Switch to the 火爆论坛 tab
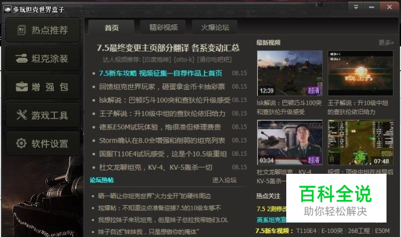Image resolution: width=401 pixels, height=237 pixels. click(x=215, y=27)
